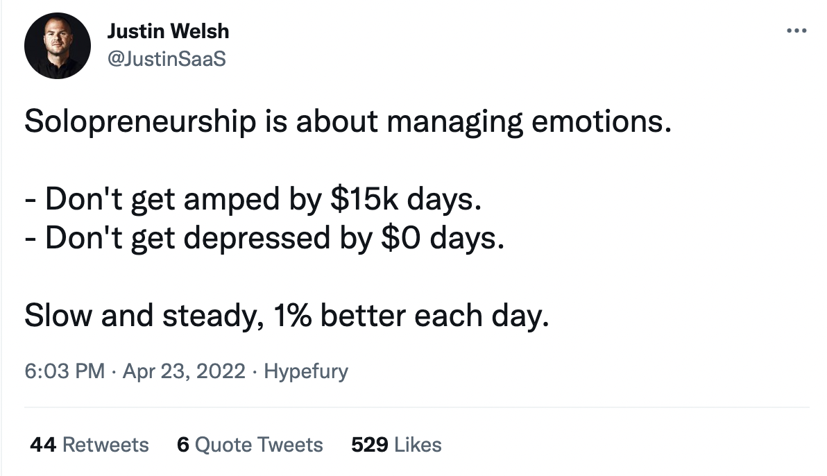See who gave the 529 Likes
Screen dimensions: 827x476
click(396, 444)
